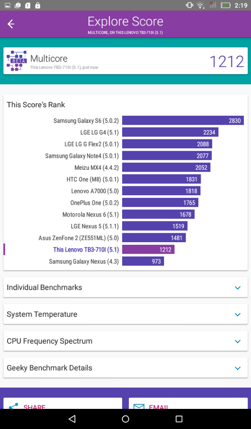This screenshot has height=429, width=251.
Task: Click the Multicore BETA benchmark icon
Action: pyautogui.click(x=16, y=61)
